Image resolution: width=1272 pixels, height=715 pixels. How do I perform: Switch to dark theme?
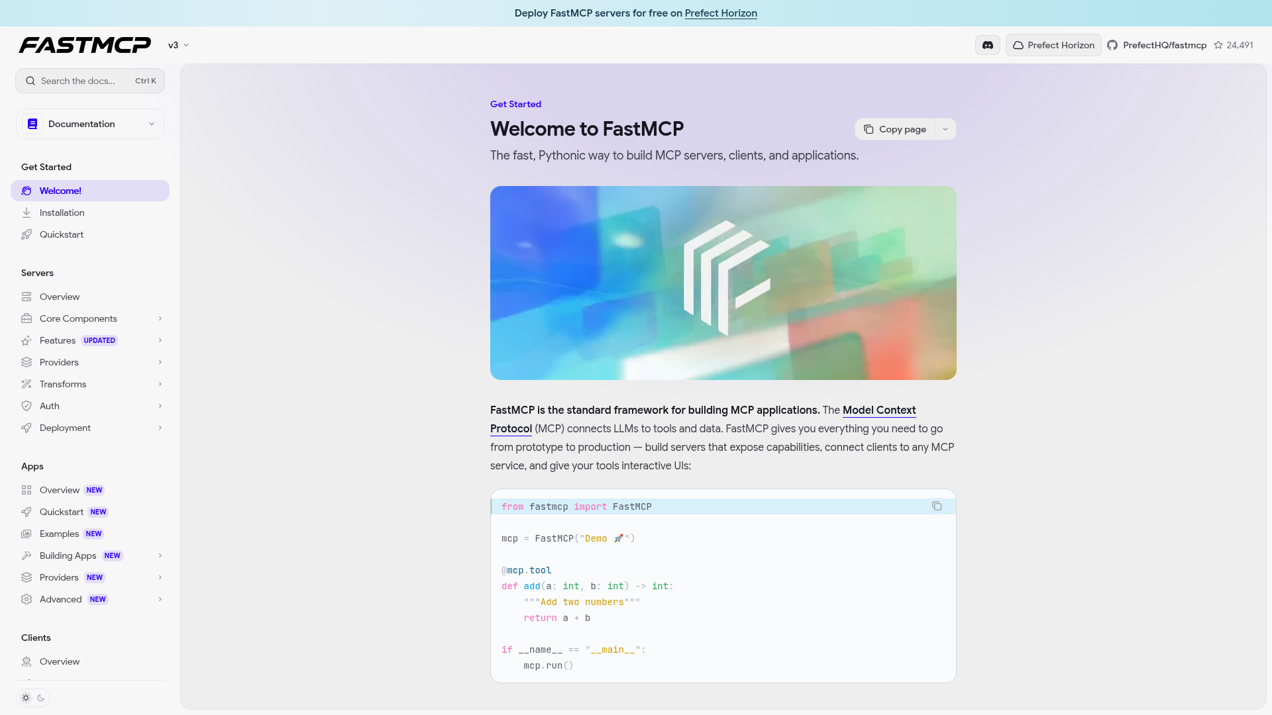pyautogui.click(x=41, y=698)
